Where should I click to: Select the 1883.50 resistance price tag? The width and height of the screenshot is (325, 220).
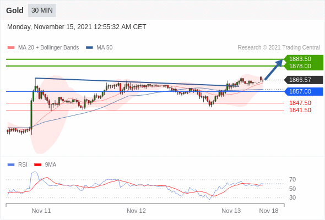[x=300, y=59]
